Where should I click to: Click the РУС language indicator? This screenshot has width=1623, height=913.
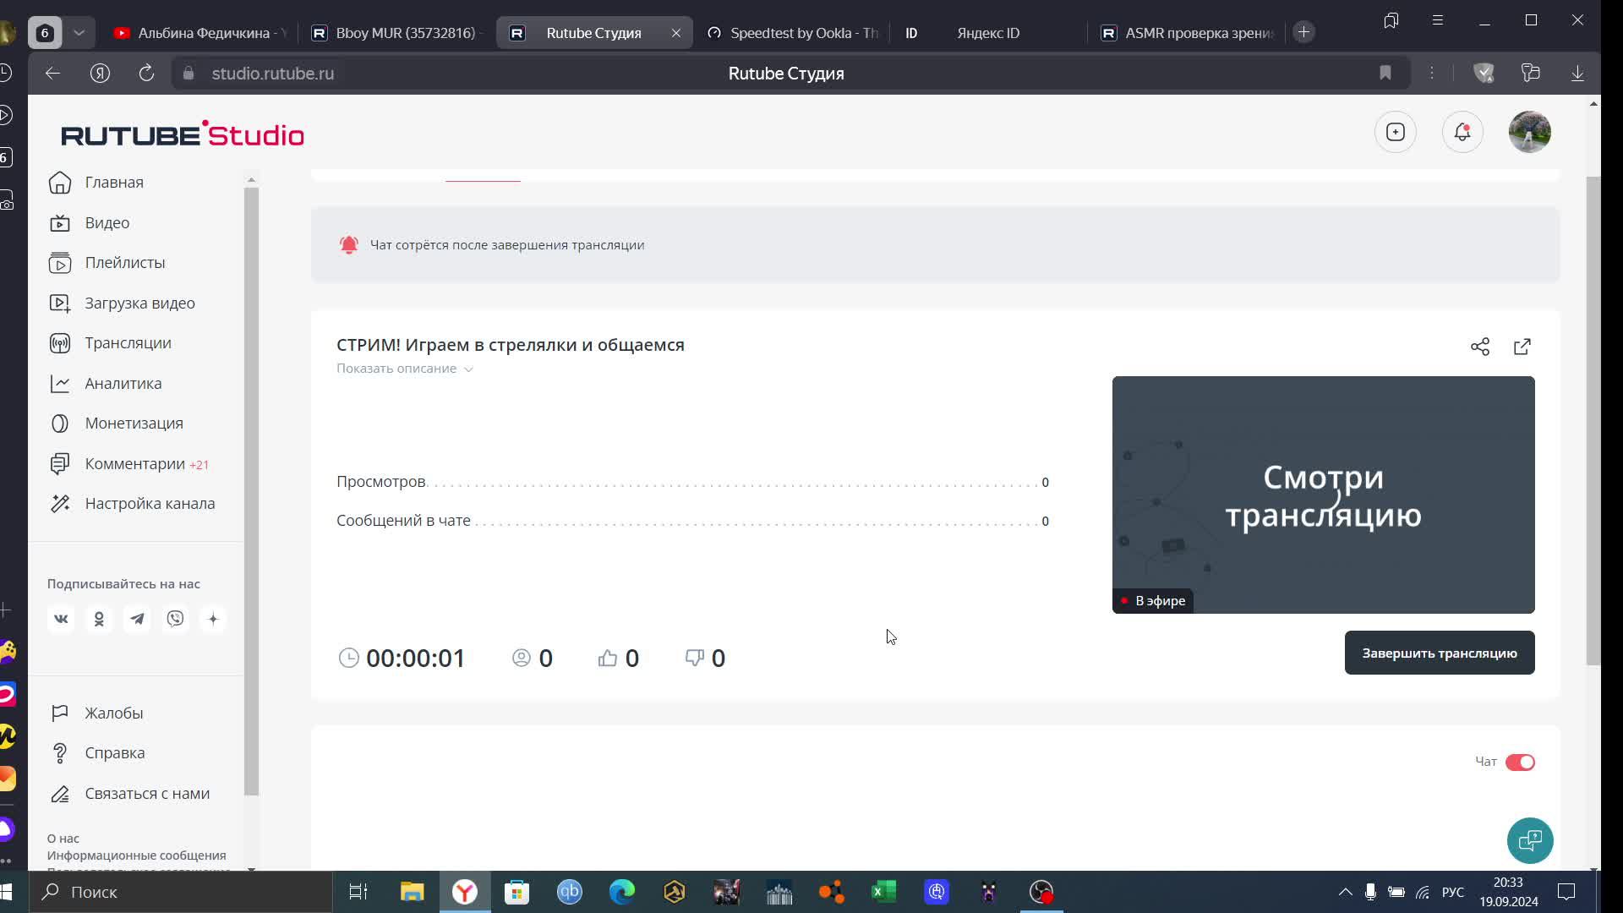click(1452, 892)
